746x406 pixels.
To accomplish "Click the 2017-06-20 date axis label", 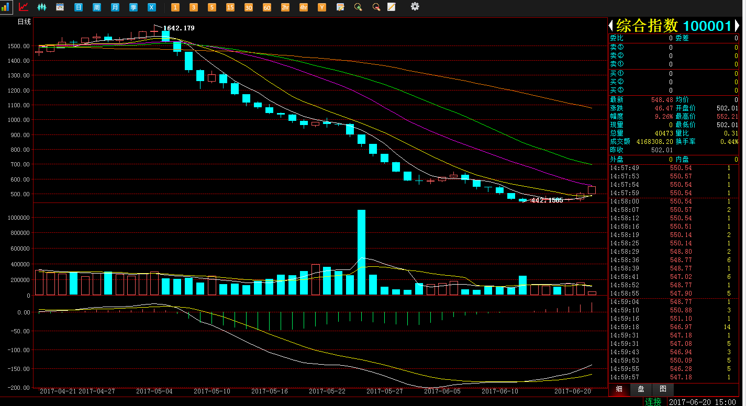I will 573,391.
